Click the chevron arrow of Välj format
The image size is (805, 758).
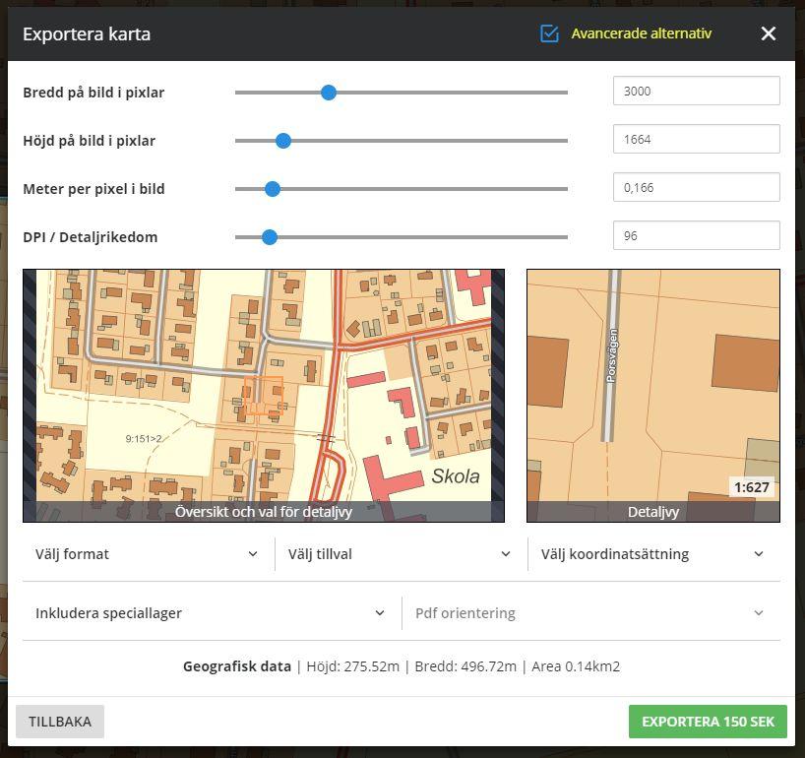tap(253, 554)
